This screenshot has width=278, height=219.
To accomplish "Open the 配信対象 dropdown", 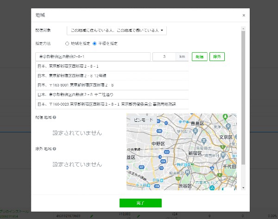I will click(116, 31).
